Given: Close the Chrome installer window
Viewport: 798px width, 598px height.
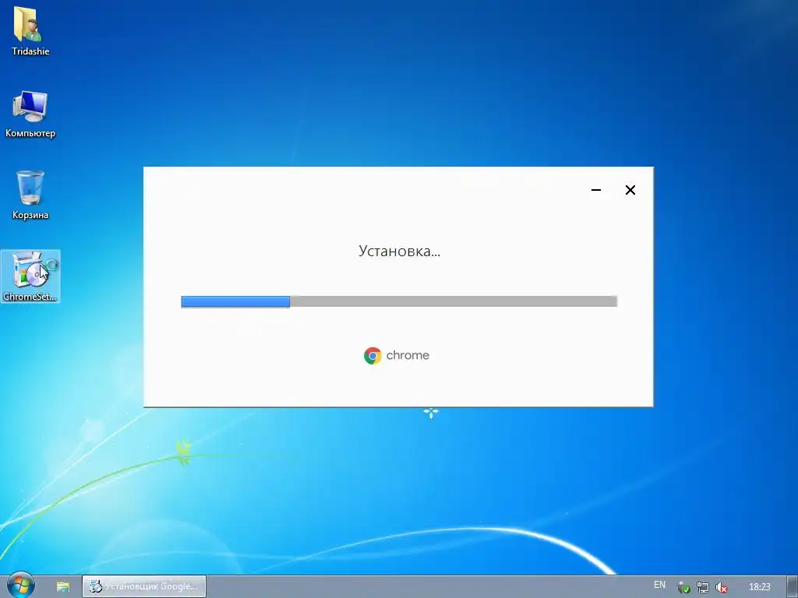Looking at the screenshot, I should pos(630,190).
